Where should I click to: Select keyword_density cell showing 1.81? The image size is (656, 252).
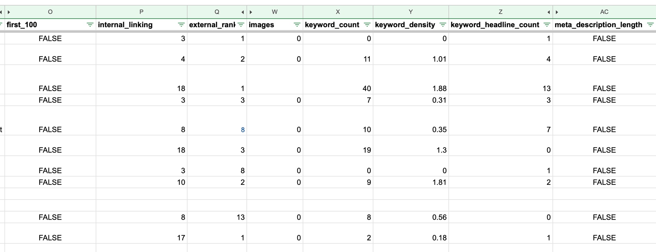(411, 182)
